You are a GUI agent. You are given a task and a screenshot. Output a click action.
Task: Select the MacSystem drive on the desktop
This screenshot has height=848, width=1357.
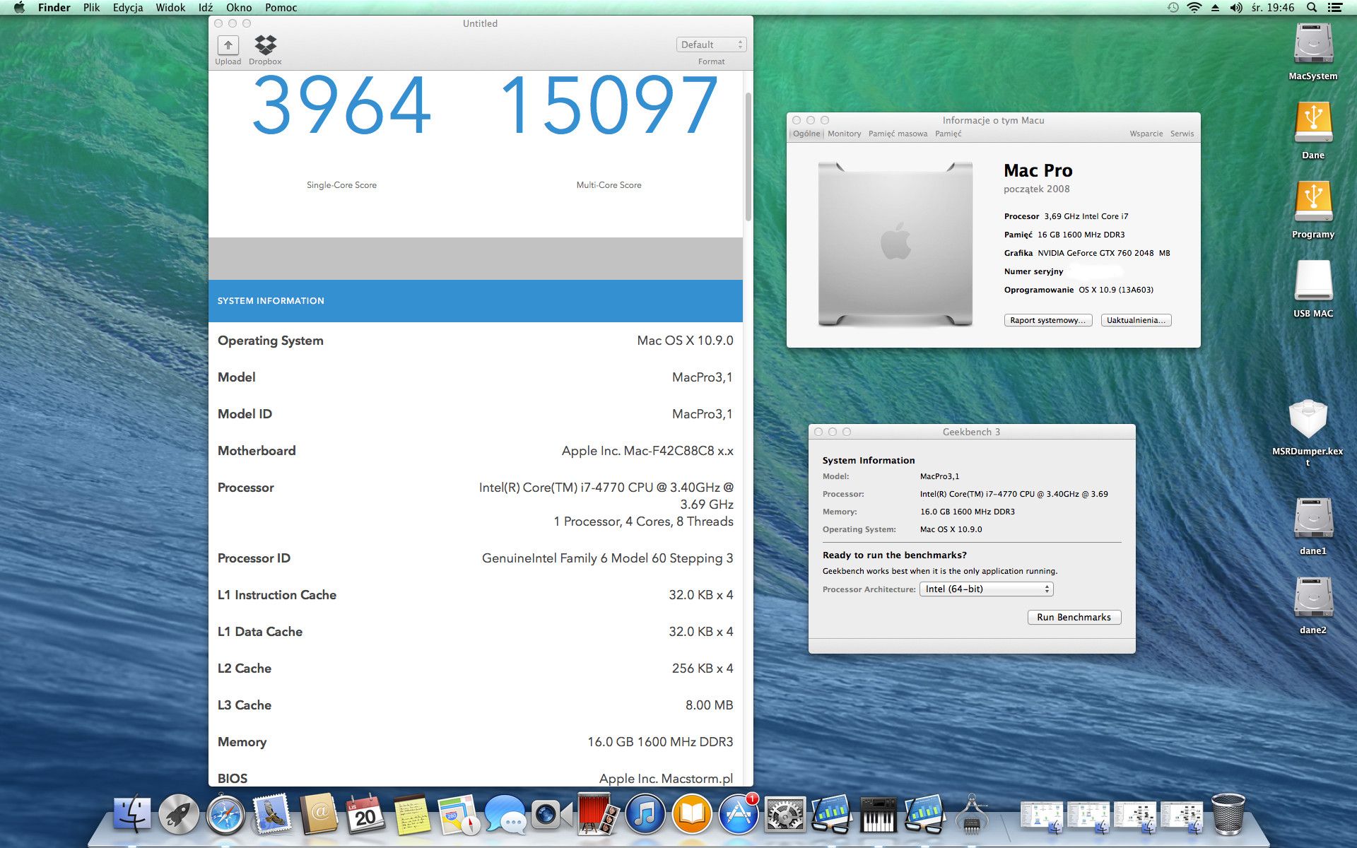coord(1313,44)
